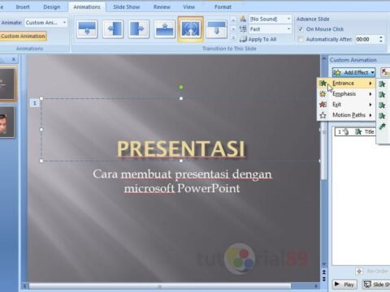
Task: Click the Play animation button
Action: (344, 285)
